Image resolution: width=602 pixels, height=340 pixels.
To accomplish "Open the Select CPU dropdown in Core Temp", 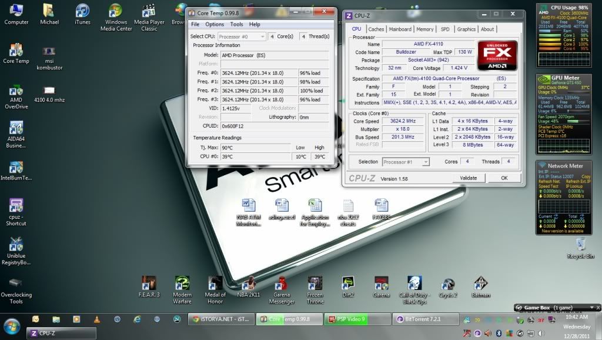I will [x=242, y=36].
